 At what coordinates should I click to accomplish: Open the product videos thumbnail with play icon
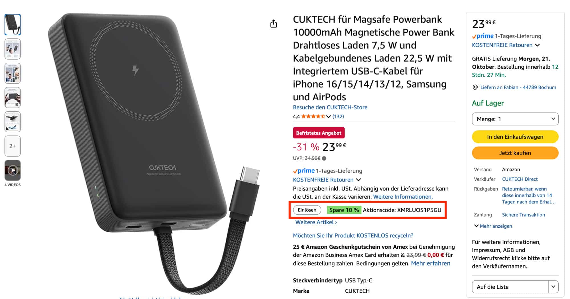click(13, 170)
